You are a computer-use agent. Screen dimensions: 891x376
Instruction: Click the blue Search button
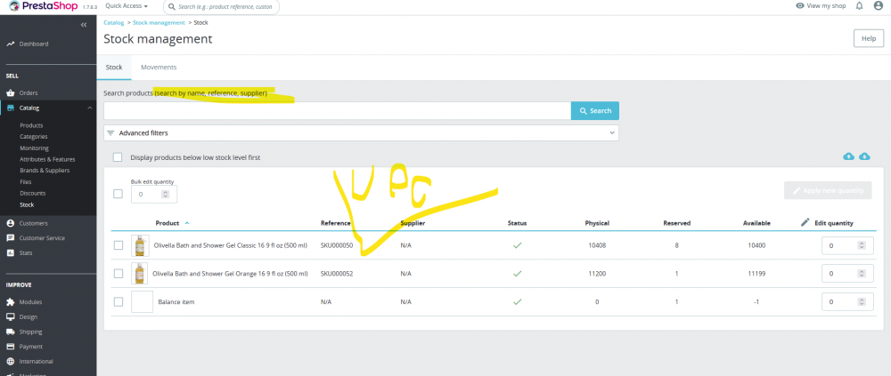pos(595,110)
